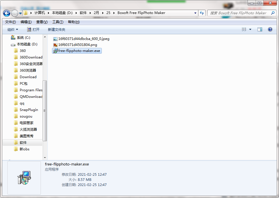The image size is (279, 198).
Task: Select 系统 (C:) drive in the tree
Action: pyautogui.click(x=23, y=37)
